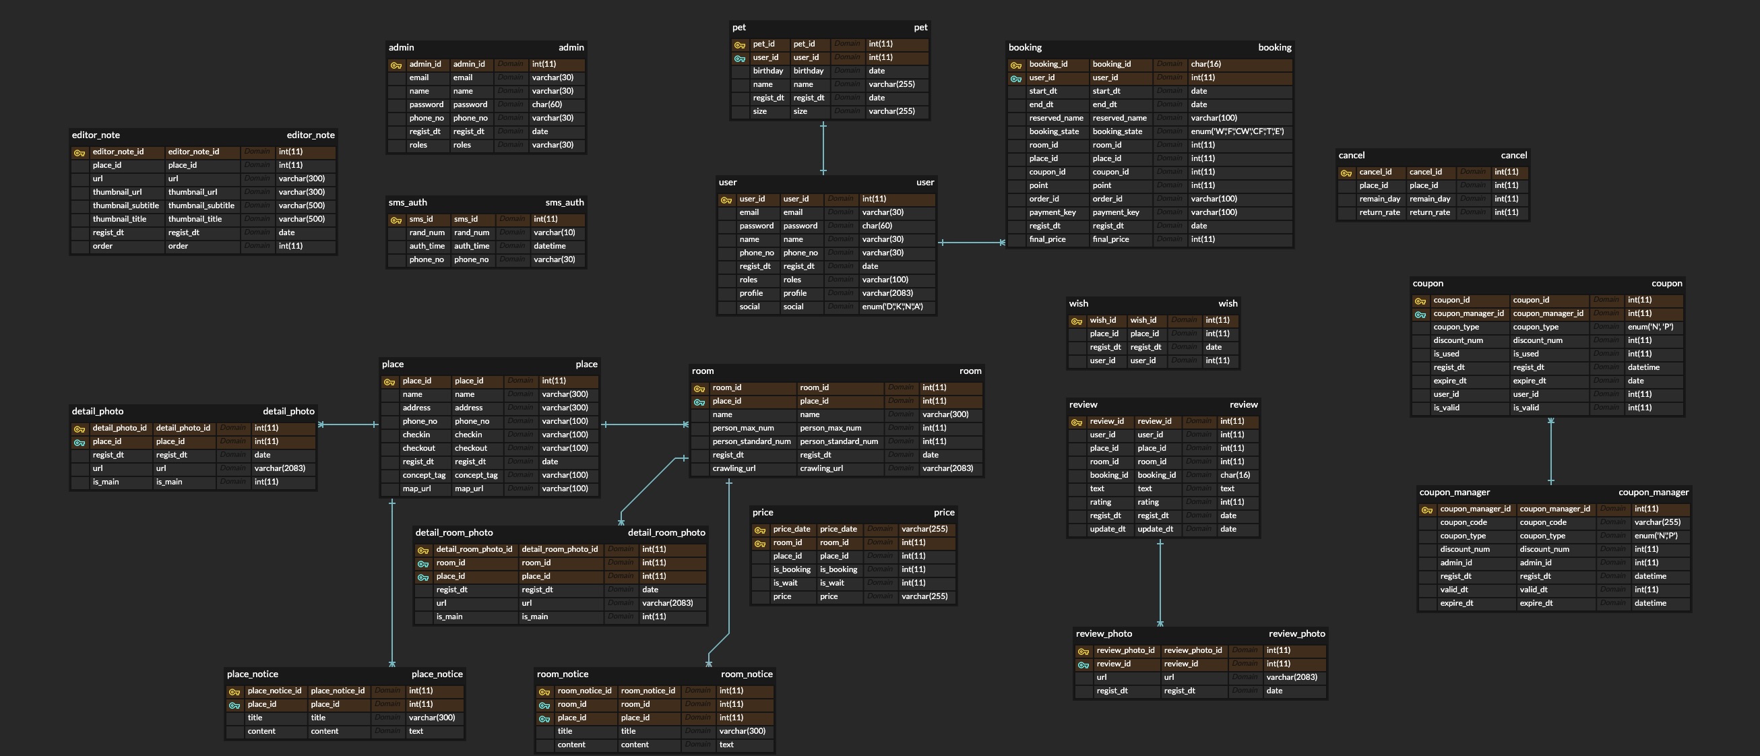Click the yellow key icon beside wish_id
1760x756 pixels.
(x=1076, y=321)
